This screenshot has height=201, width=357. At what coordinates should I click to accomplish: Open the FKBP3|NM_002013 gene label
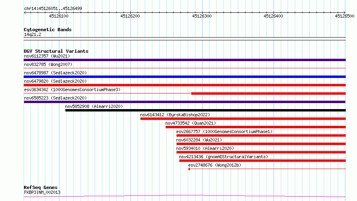coord(42,192)
